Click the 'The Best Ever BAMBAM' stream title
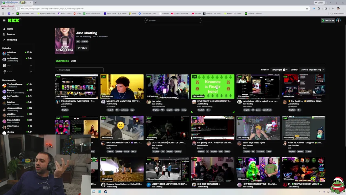 [x=305, y=101]
